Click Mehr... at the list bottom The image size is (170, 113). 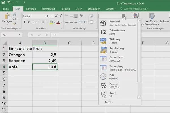109,102
